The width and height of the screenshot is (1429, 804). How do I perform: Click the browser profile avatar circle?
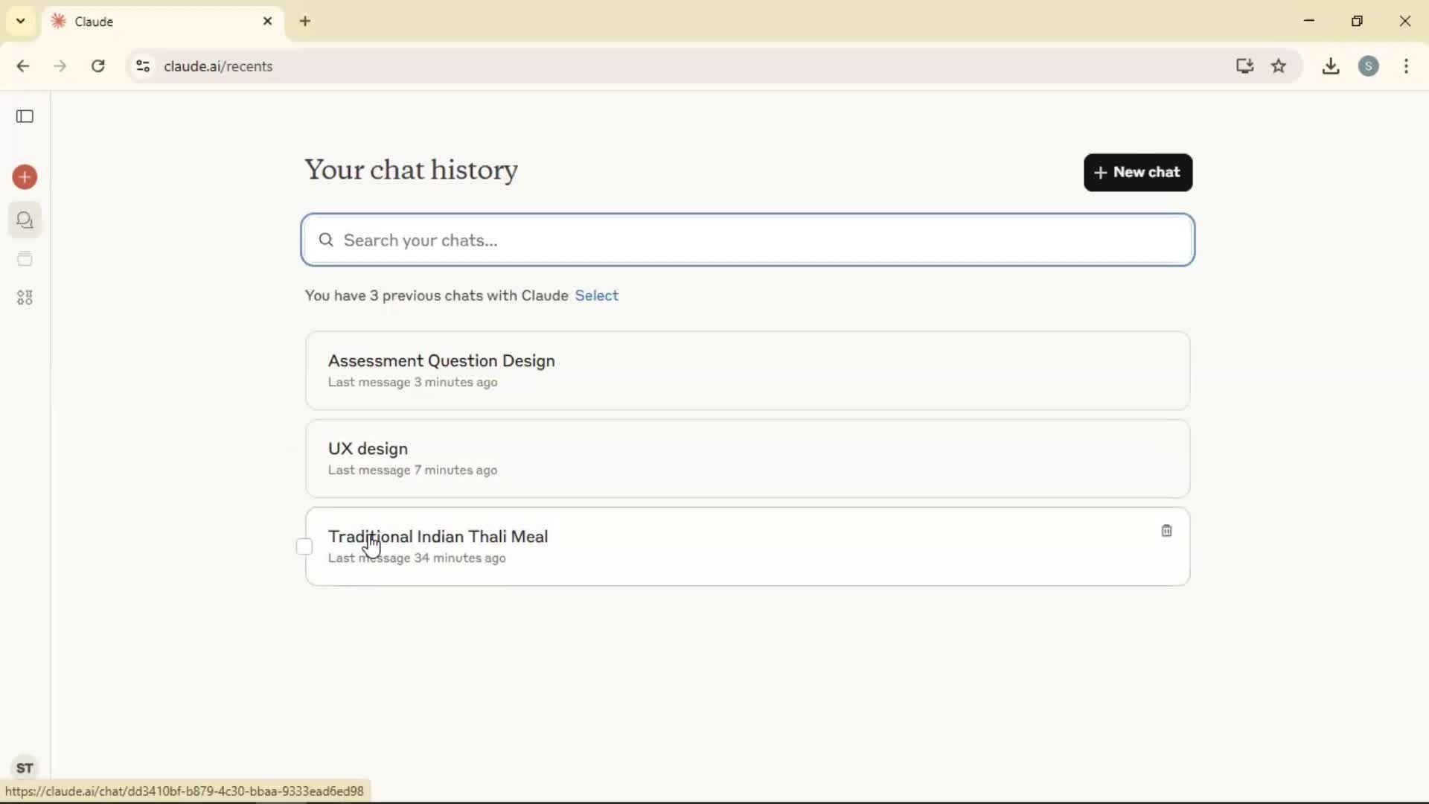[1369, 66]
